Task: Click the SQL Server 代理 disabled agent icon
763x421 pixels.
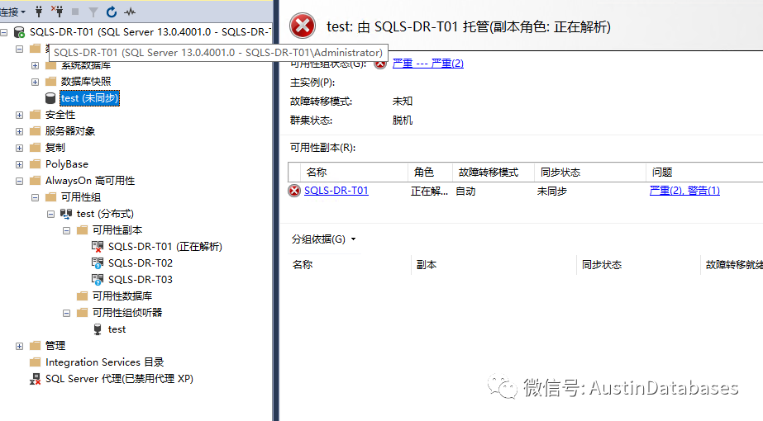Action: click(x=35, y=379)
